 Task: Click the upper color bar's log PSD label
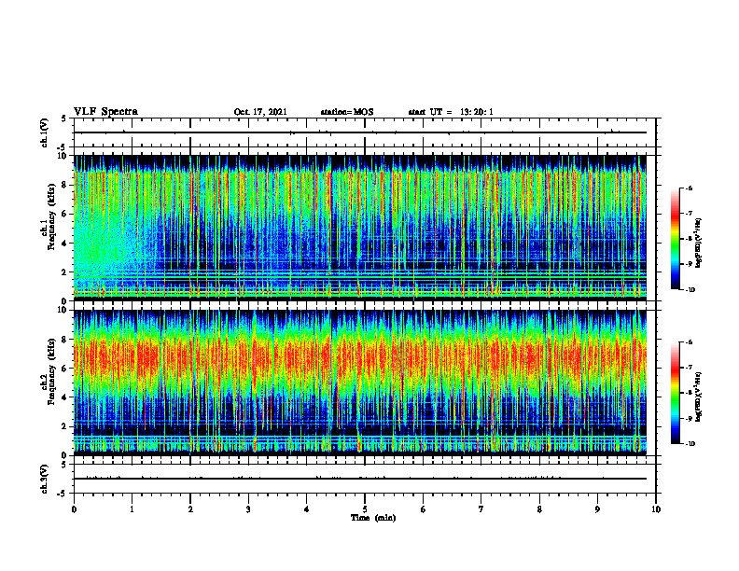698,243
